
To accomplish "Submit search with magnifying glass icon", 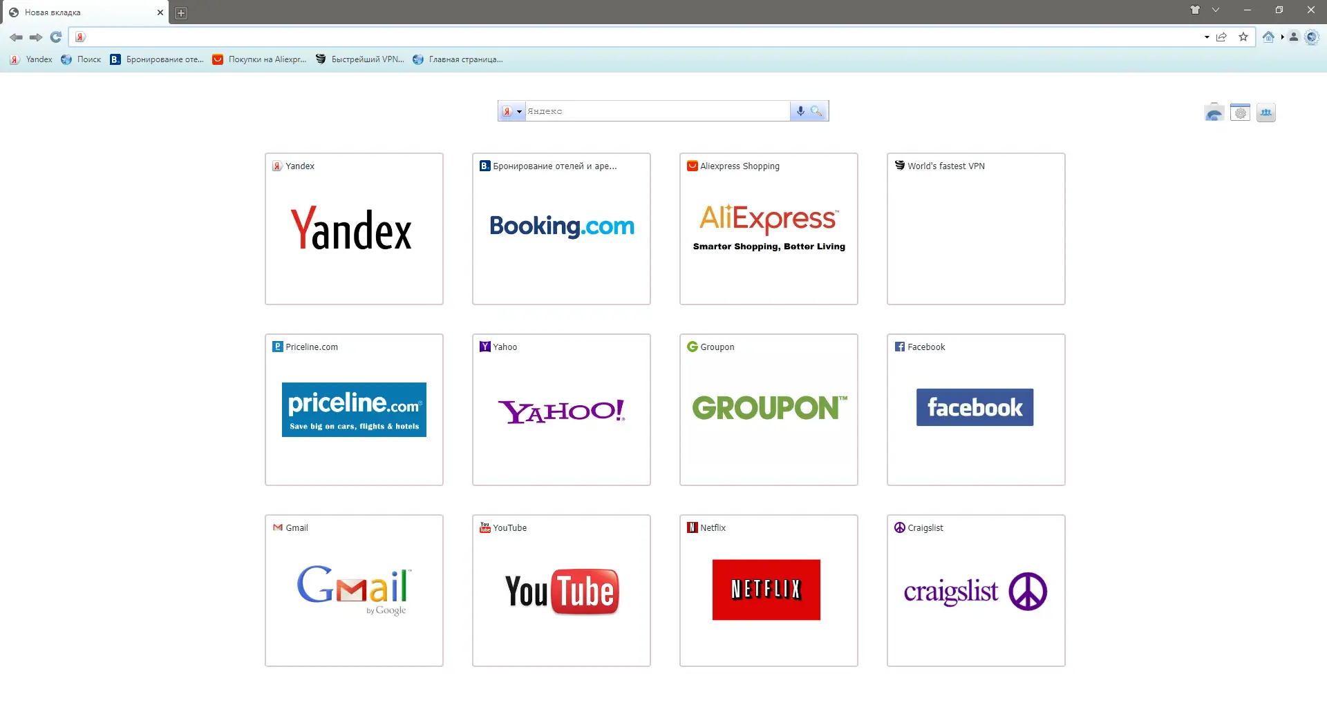I will coord(817,111).
